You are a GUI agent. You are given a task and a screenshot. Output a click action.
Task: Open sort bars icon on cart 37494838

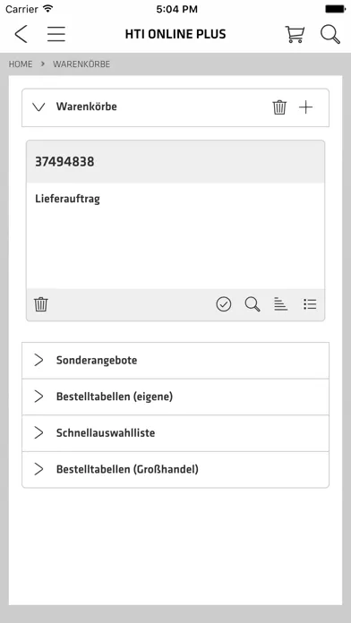click(280, 304)
